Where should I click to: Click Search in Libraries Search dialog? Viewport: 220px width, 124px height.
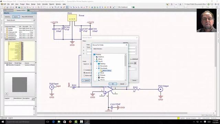click(x=86, y=80)
